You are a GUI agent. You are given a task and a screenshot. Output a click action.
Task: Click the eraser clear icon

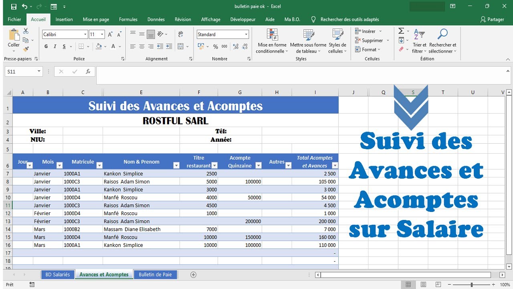[x=401, y=49]
